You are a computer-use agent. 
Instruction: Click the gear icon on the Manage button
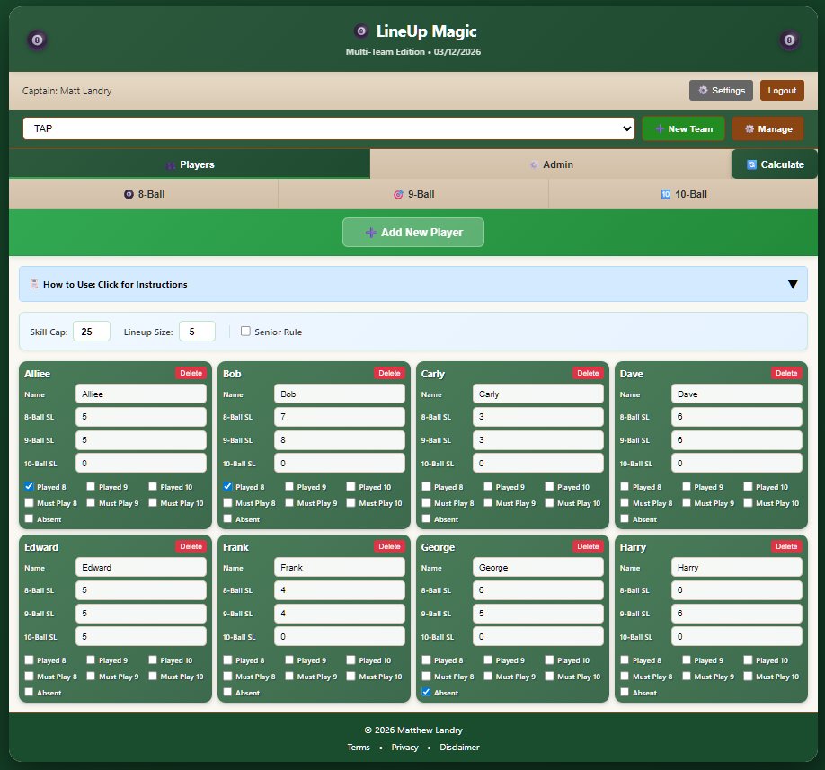pos(750,128)
